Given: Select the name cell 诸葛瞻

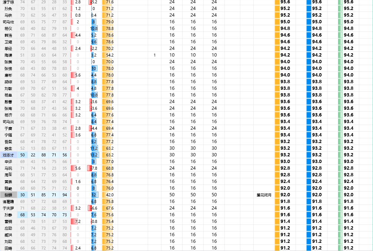Looking at the screenshot, I should point(8,201).
